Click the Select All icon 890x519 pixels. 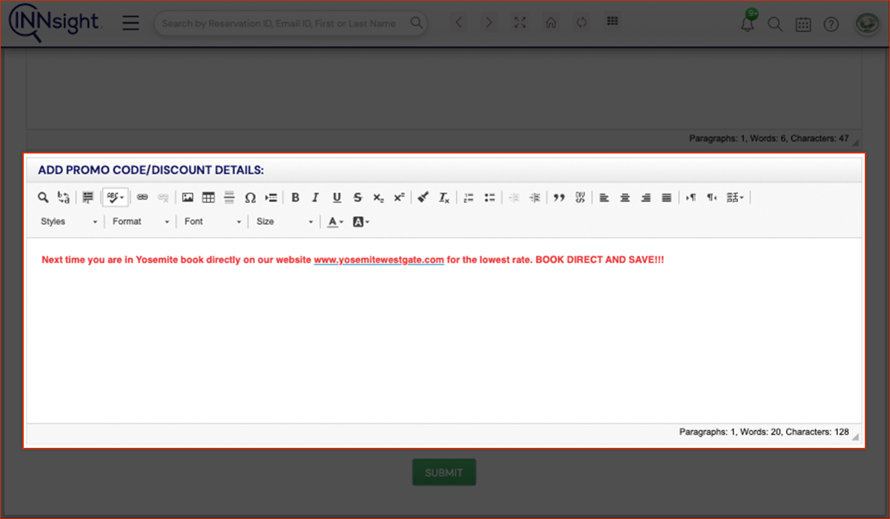point(88,197)
